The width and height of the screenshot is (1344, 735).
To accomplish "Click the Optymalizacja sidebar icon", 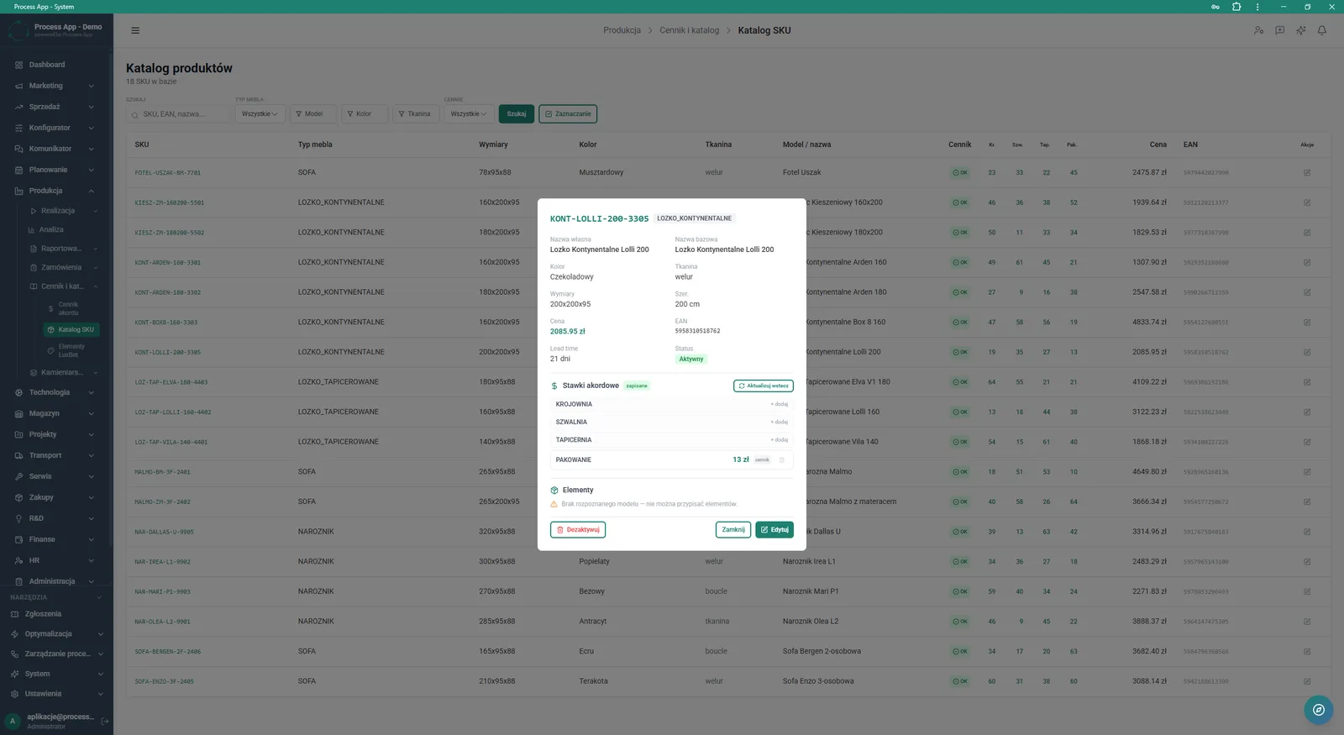I will point(14,634).
